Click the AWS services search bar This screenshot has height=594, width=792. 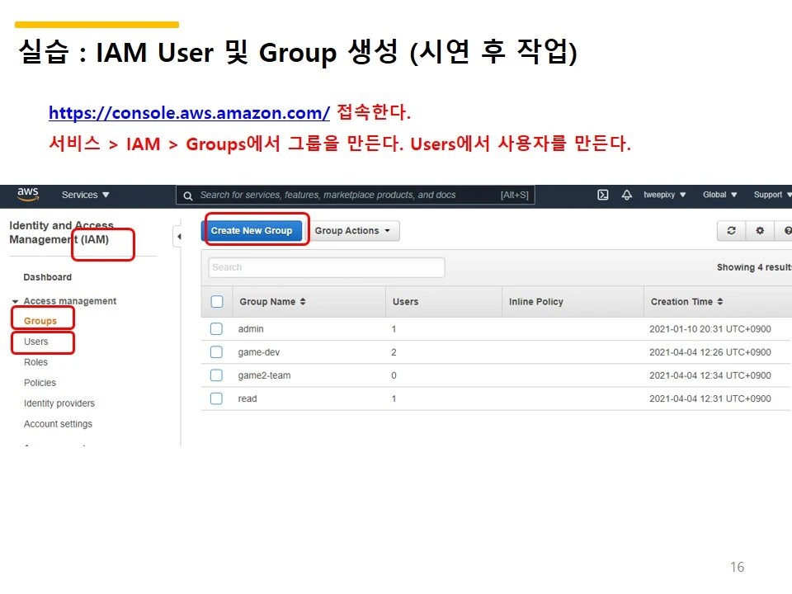pyautogui.click(x=356, y=195)
